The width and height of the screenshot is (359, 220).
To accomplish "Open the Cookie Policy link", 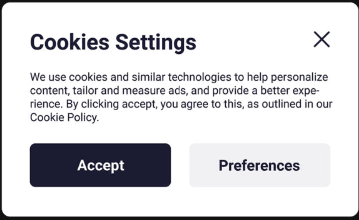I will coord(64,118).
